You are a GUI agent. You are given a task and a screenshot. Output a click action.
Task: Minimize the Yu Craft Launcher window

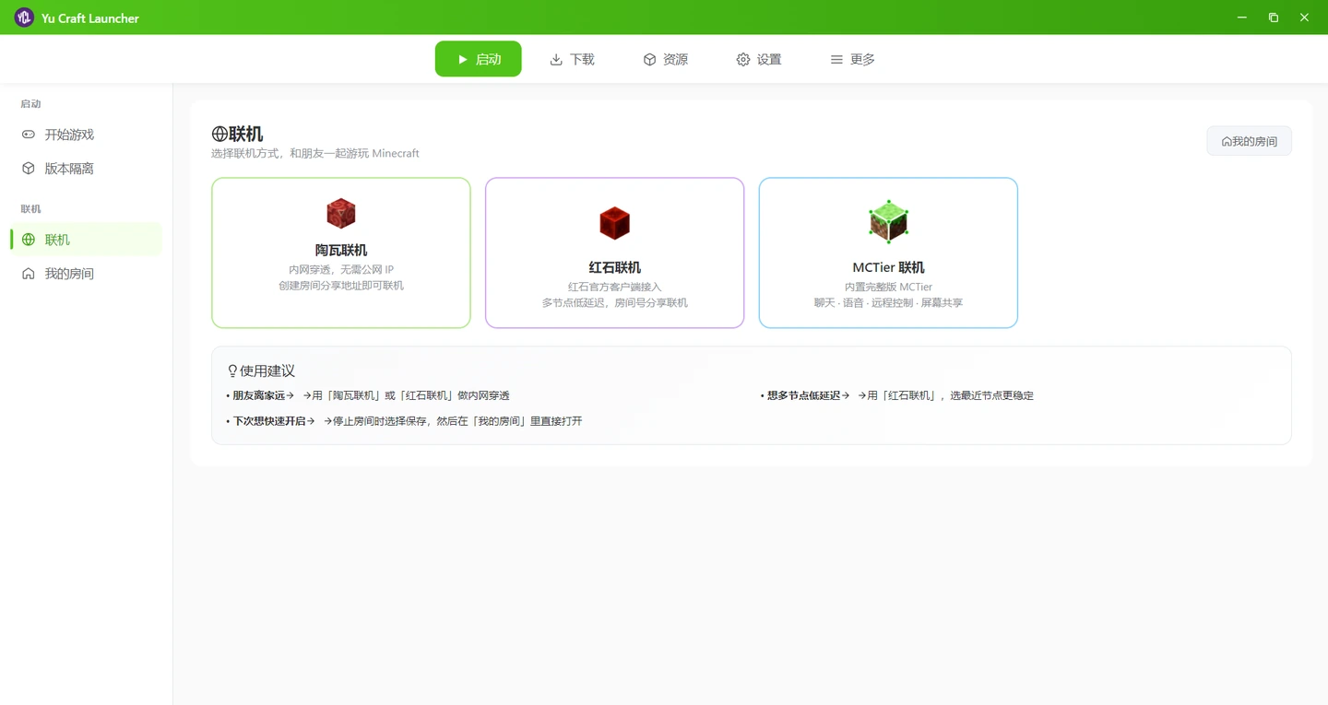click(x=1242, y=18)
